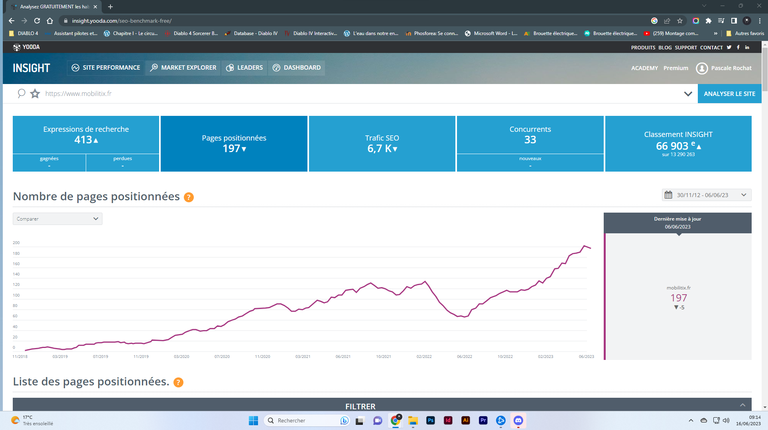The image size is (768, 430).
Task: Open the Comparer dropdown
Action: [57, 219]
